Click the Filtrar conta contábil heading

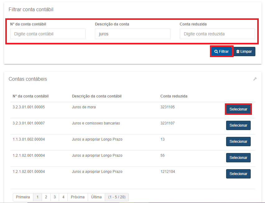point(31,9)
